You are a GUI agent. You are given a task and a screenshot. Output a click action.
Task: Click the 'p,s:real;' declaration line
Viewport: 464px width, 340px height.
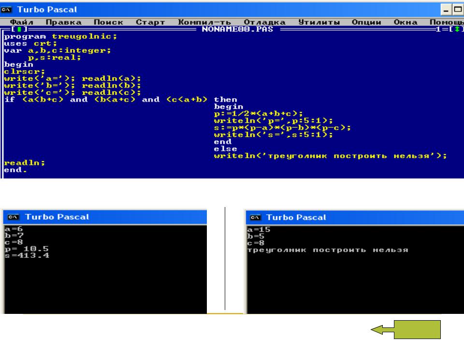(x=55, y=58)
